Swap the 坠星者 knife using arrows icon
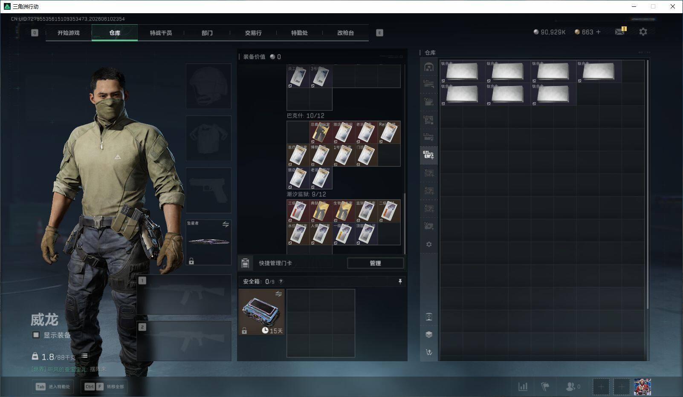This screenshot has height=397, width=683. [x=226, y=224]
